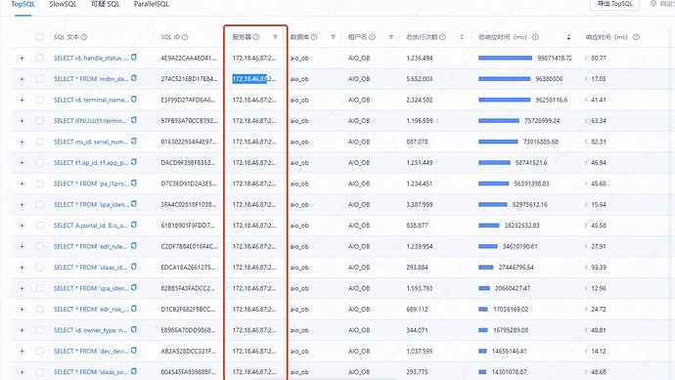The width and height of the screenshot is (675, 380).
Task: Expand the SELECT * FROM `dev_devi row
Action: [x=22, y=352]
